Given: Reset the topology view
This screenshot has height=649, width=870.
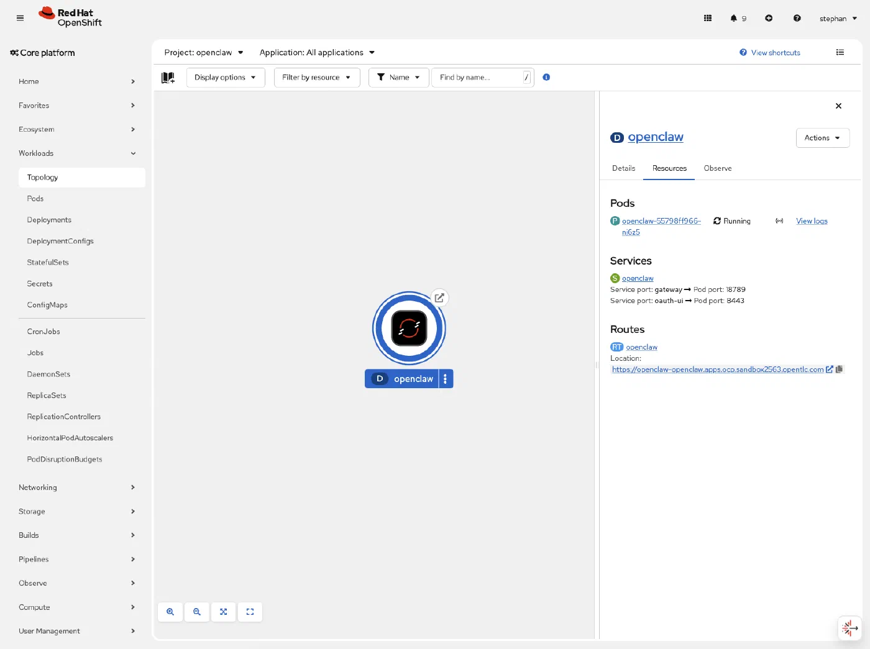Looking at the screenshot, I should point(250,612).
